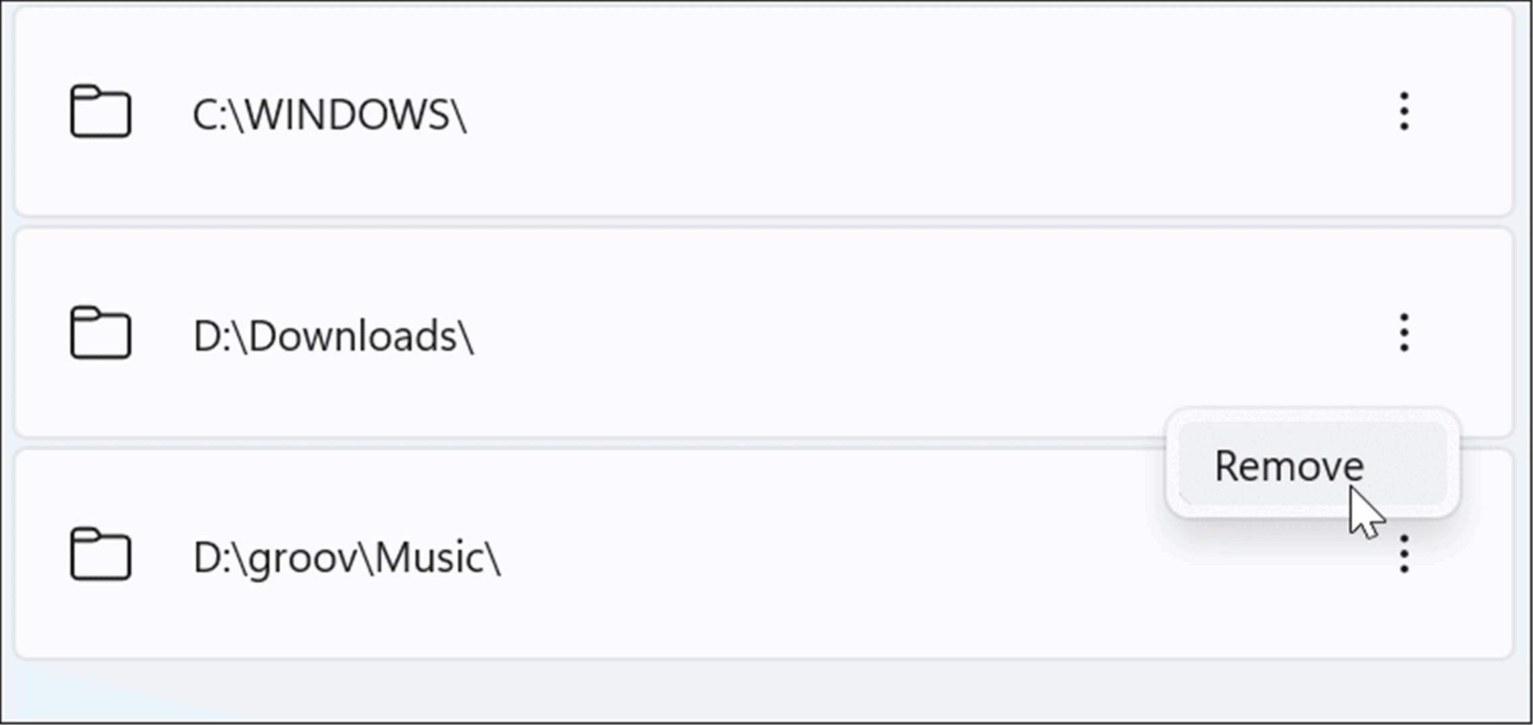Open three-dot options for D:\groov\Music\
Screen dimensions: 1533x725
(x=1404, y=554)
